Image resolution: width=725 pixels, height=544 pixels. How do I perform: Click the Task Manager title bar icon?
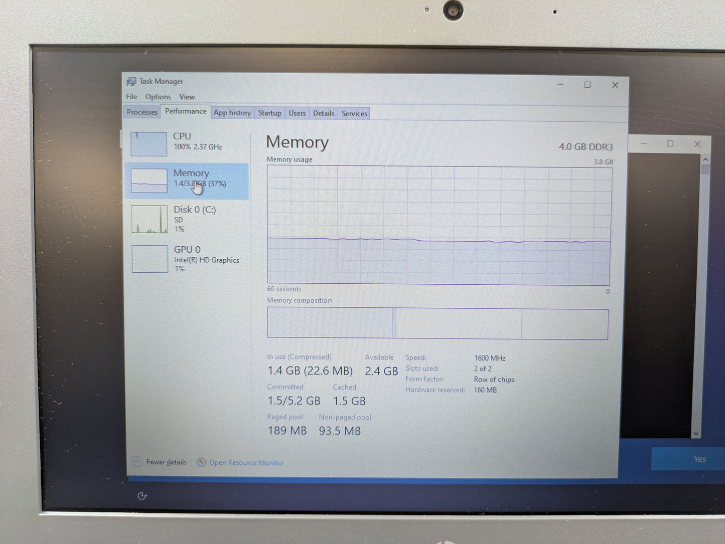point(131,81)
